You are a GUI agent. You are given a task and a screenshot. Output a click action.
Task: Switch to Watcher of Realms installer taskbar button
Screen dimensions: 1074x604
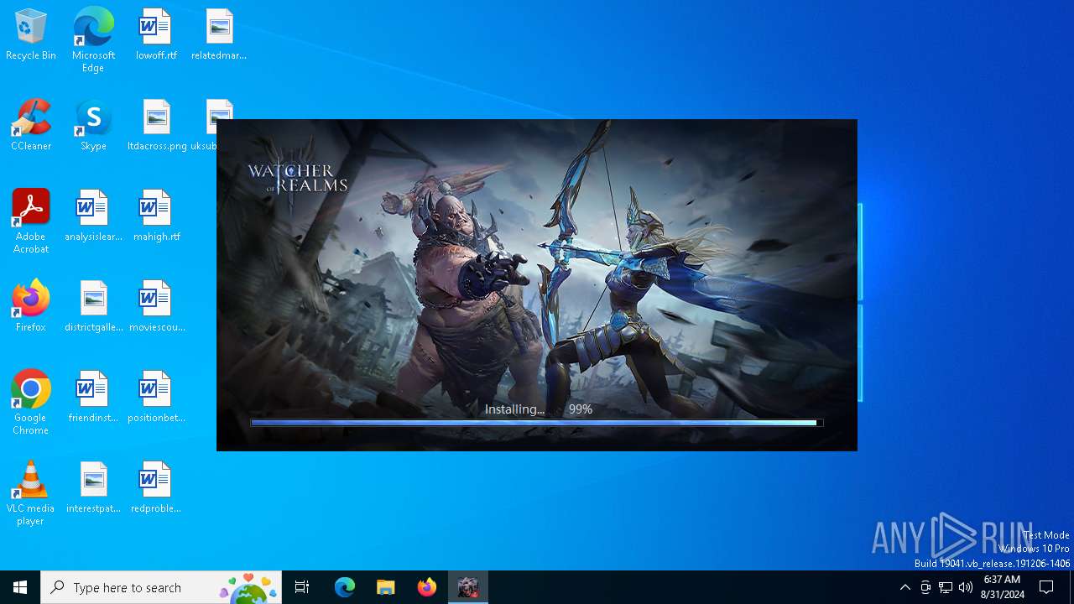(x=468, y=587)
